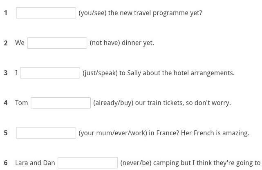Viewport: 262px width, 170px height.
Task: Click the '(not have) dinner yet.' text
Action: point(122,43)
